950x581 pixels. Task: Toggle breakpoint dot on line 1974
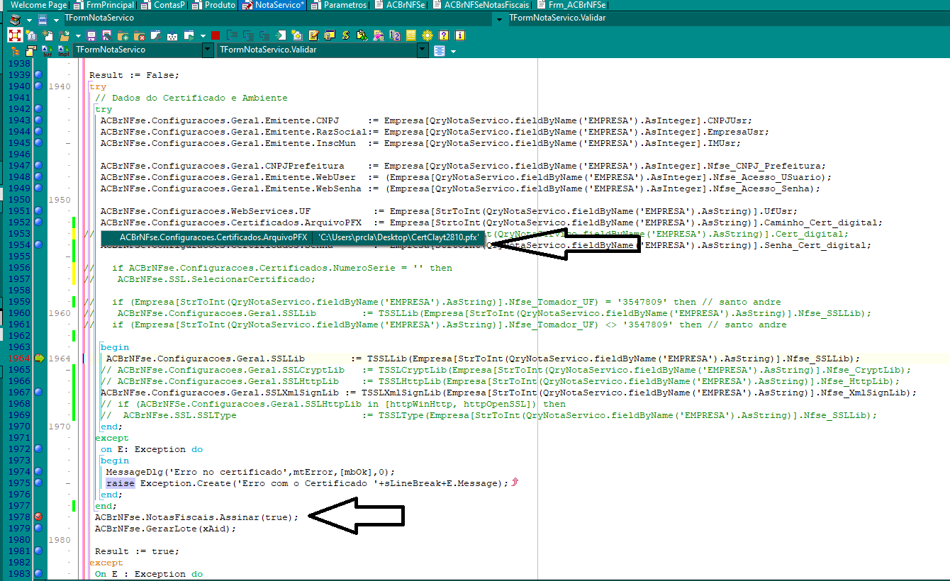pos(38,472)
